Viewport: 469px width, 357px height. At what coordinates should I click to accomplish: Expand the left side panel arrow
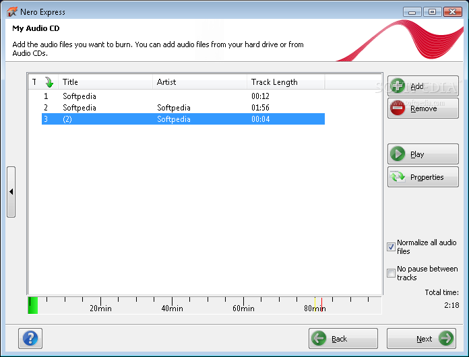pyautogui.click(x=11, y=192)
